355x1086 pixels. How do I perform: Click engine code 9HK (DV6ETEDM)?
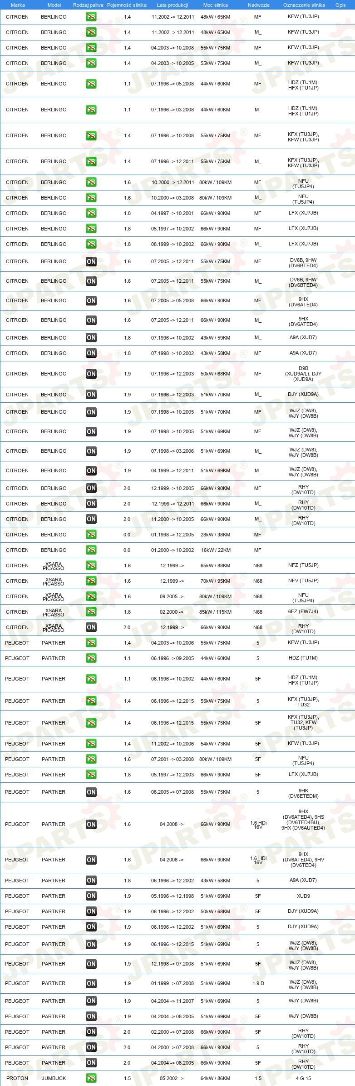pyautogui.click(x=303, y=793)
